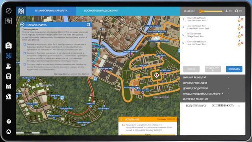
Task: Toggle the third task objective checkbox
Action: 24,64
